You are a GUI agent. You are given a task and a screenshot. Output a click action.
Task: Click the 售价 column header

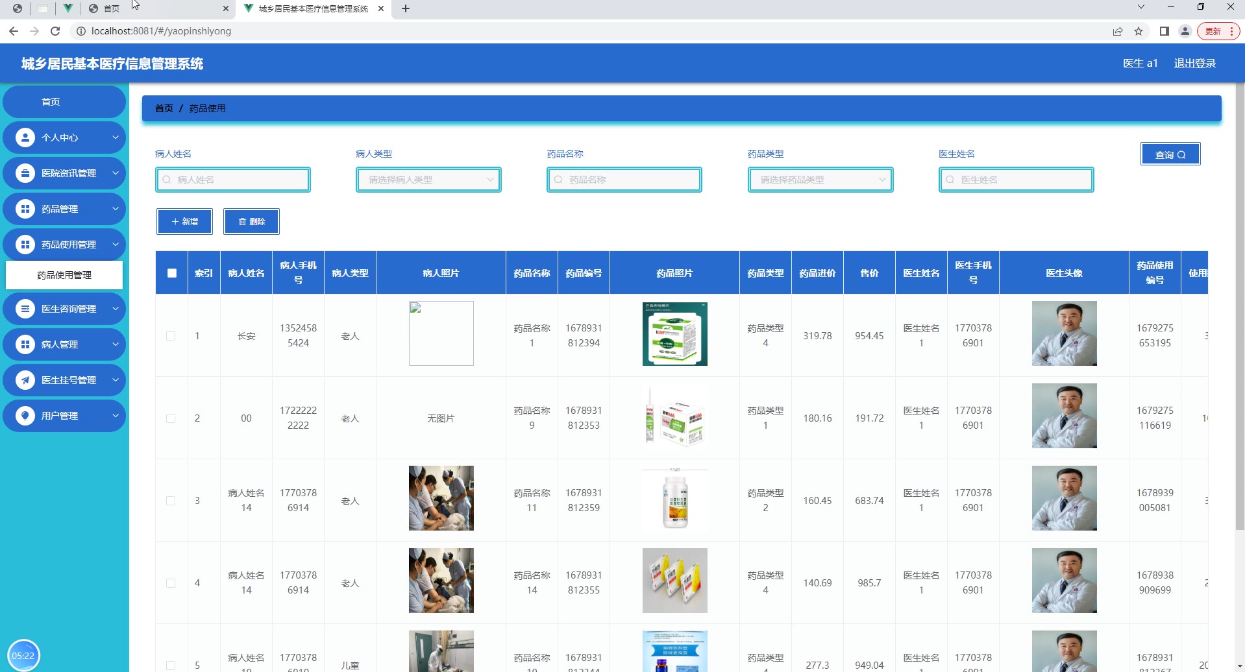coord(870,273)
